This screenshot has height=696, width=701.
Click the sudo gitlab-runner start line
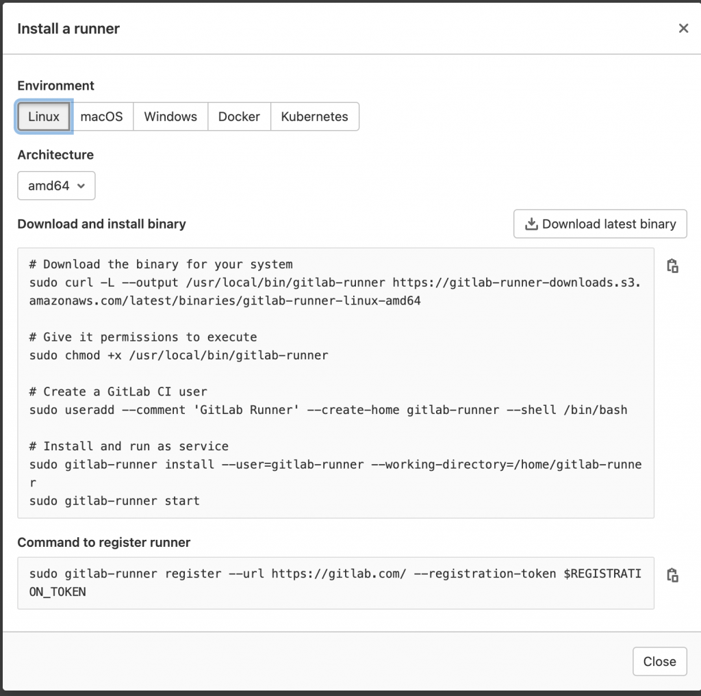114,501
